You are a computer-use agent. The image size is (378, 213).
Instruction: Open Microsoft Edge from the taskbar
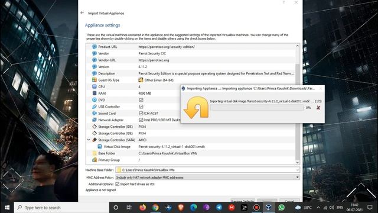[193, 208]
